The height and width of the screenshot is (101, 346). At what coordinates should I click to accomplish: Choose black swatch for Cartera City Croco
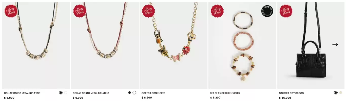(336, 93)
